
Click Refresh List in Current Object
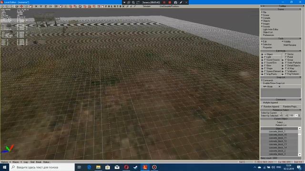coord(281,125)
